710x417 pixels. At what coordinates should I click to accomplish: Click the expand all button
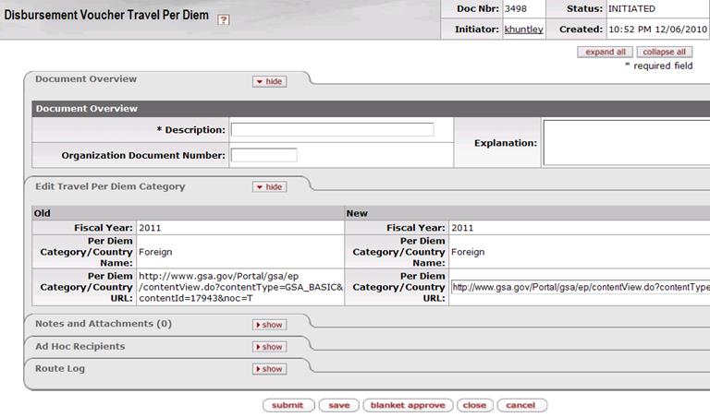[605, 52]
